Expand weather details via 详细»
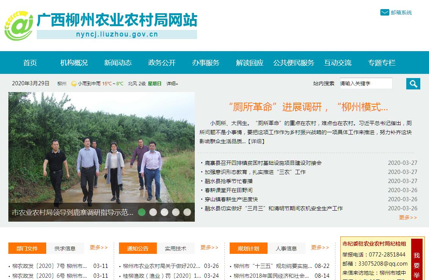The image size is (429, 280). (172, 84)
